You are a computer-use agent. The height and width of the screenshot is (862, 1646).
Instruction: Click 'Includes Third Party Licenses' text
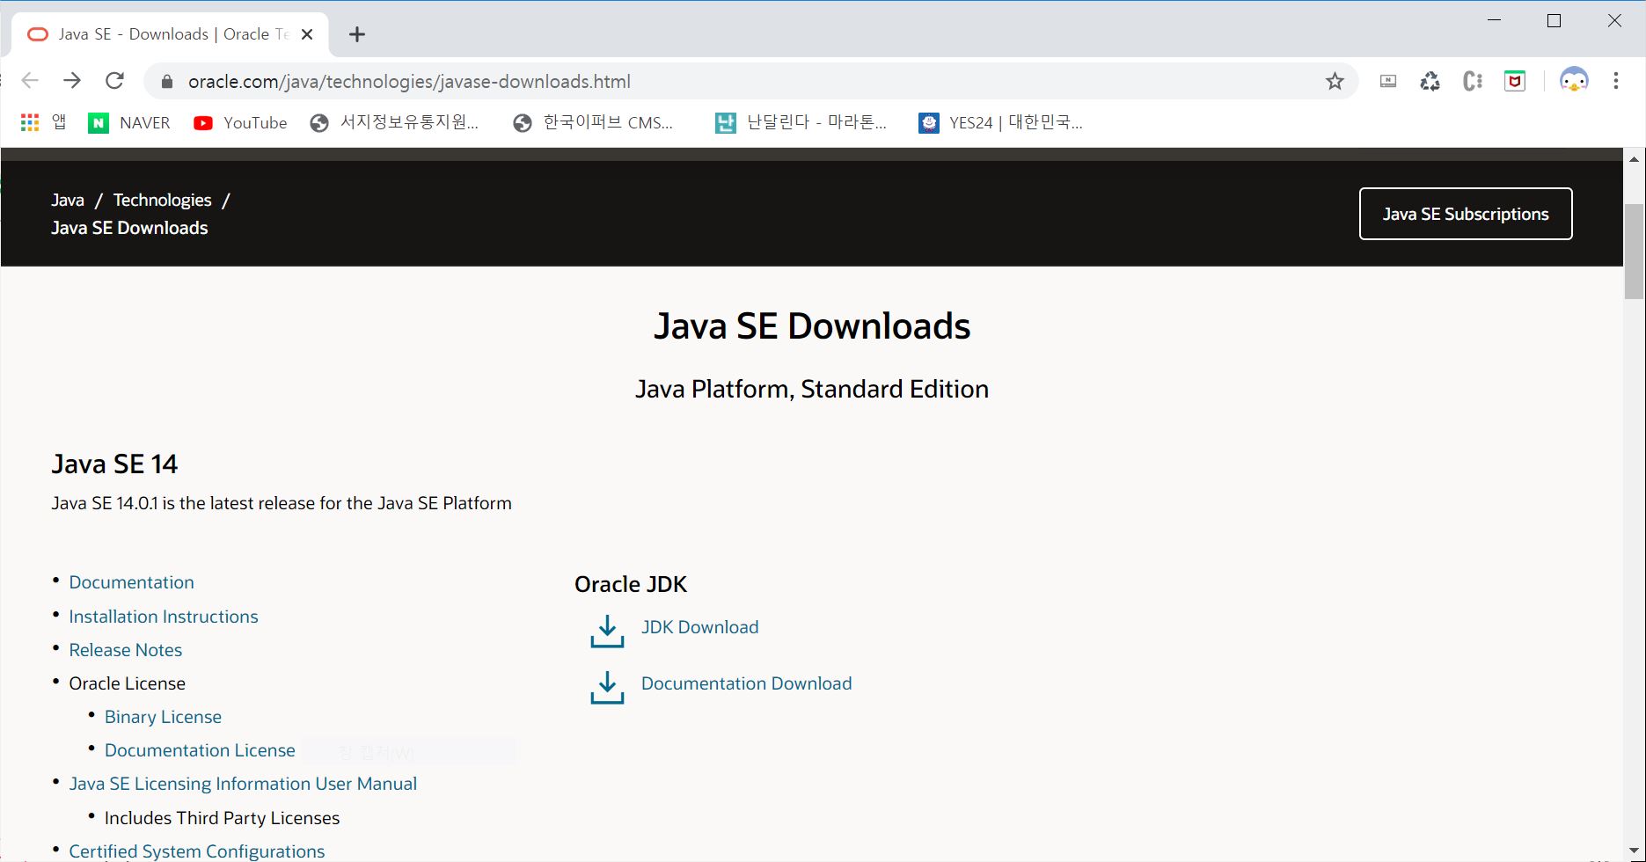222,818
